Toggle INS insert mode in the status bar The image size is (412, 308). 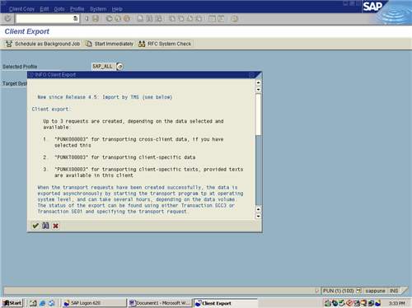(x=394, y=291)
